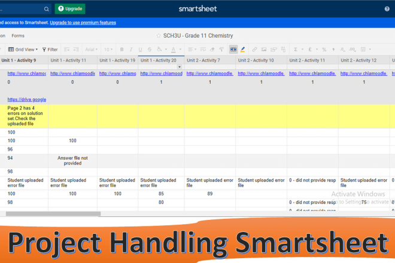Open chlamoodle link under Unit 1 - Activity 11
This screenshot has width=395, height=263.
coord(72,74)
